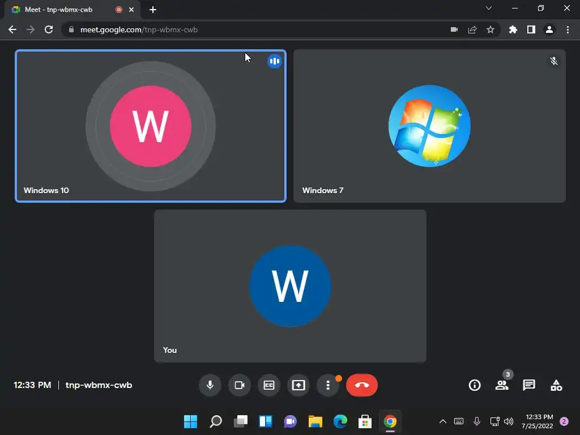Open the Activities shapes icon

pyautogui.click(x=556, y=385)
